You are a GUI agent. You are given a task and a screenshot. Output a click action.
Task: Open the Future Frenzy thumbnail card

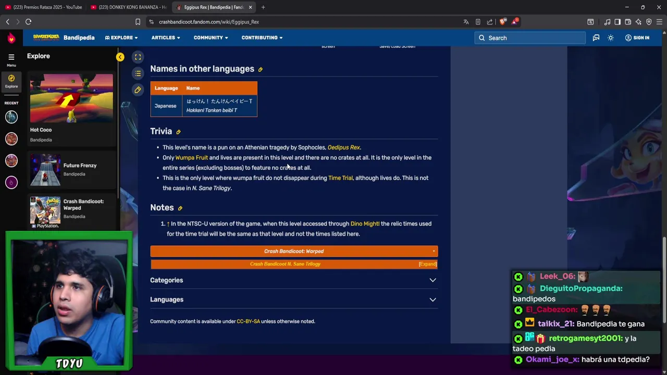coord(71,170)
